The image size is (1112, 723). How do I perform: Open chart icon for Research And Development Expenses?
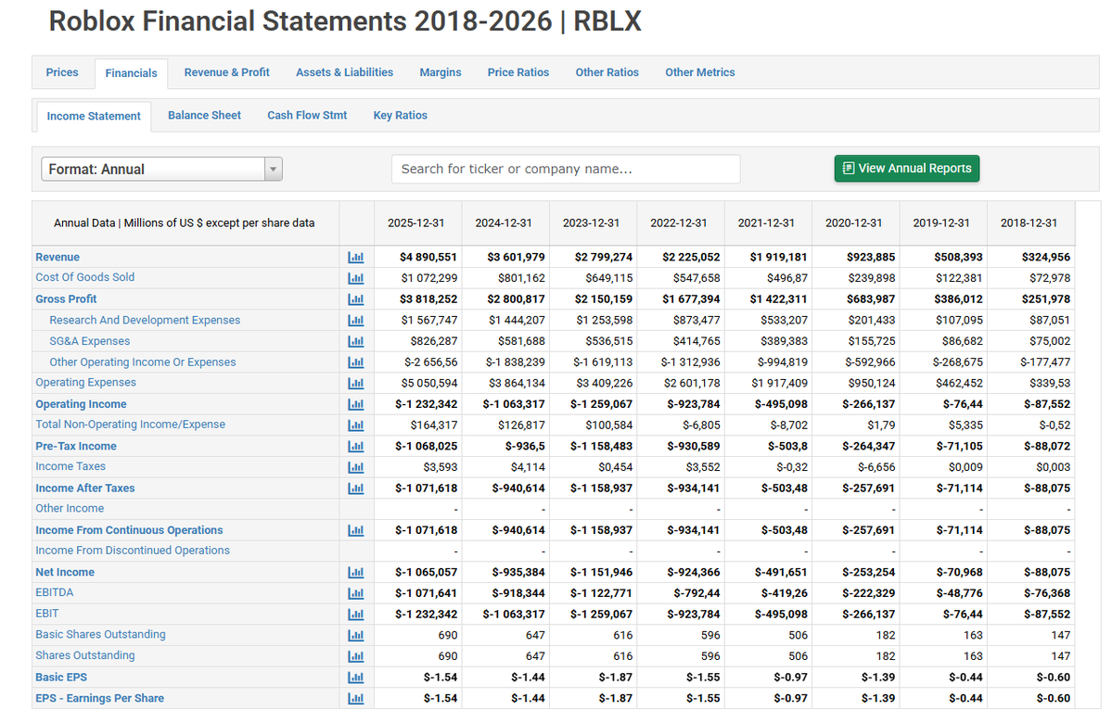(356, 321)
